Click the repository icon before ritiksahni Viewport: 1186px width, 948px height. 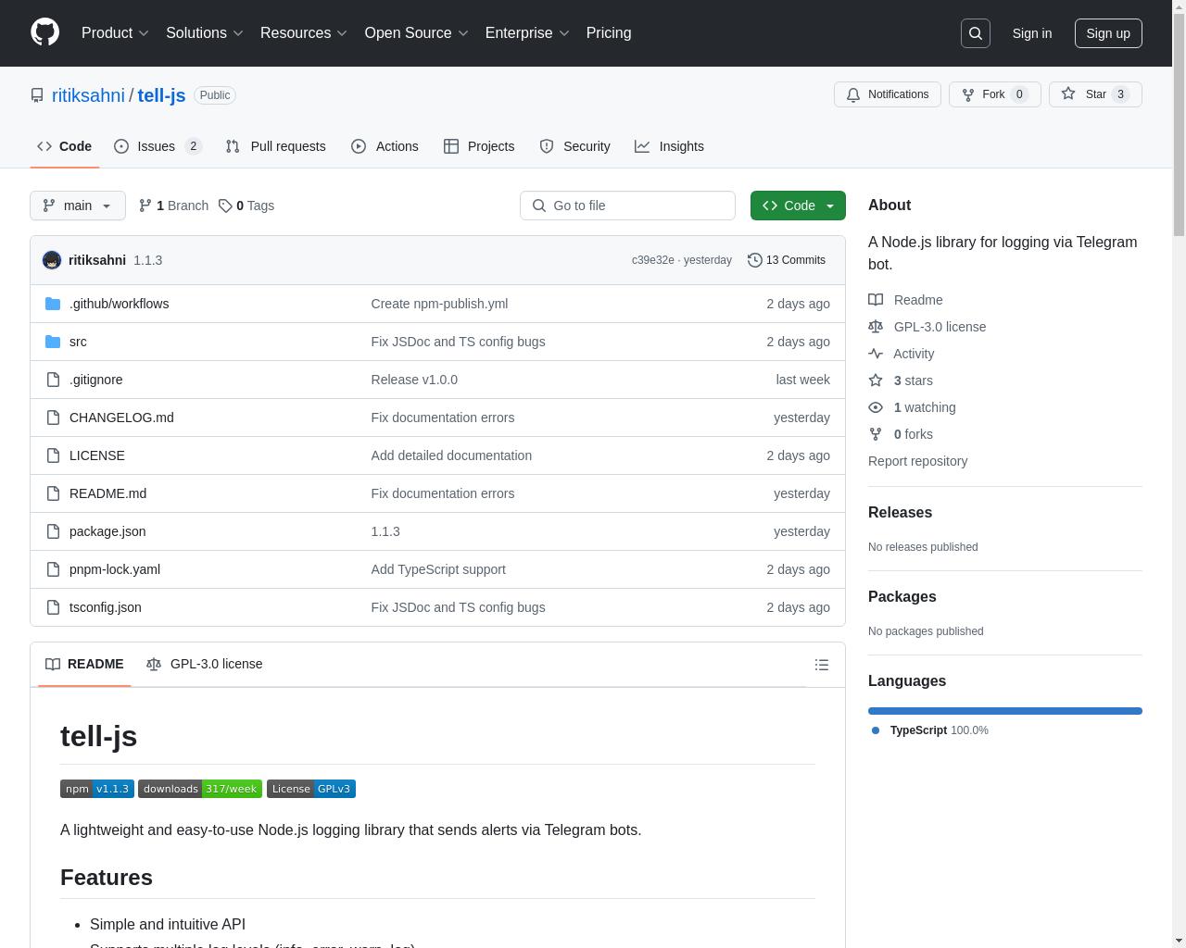click(x=37, y=95)
